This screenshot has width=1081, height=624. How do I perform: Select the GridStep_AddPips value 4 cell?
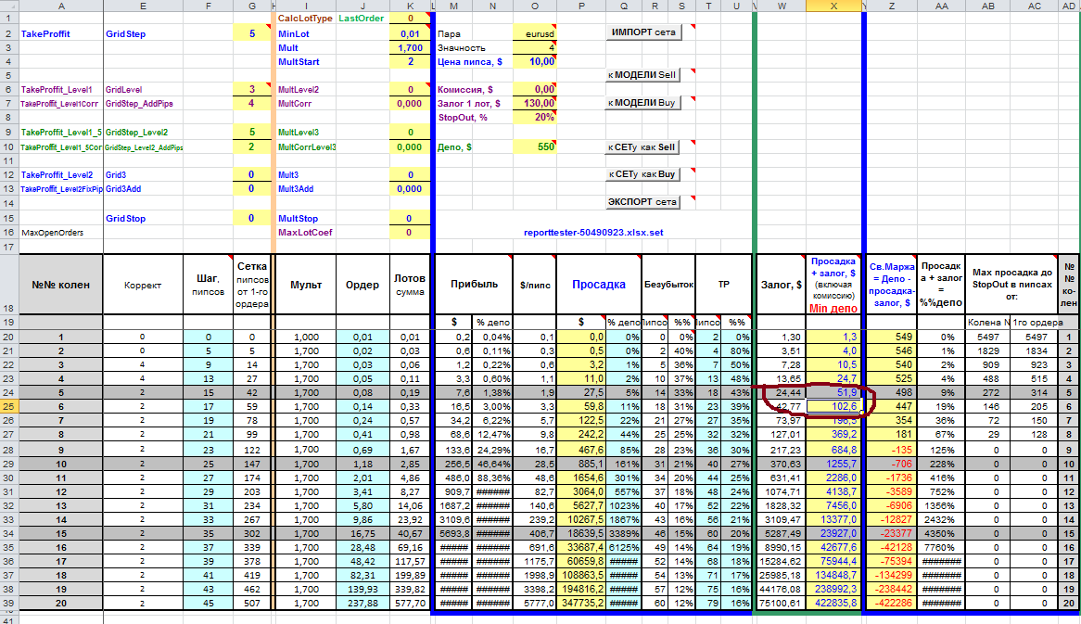(x=251, y=104)
